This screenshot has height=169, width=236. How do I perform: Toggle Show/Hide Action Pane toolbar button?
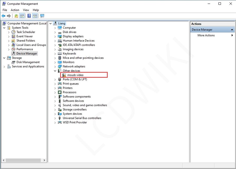coord(35,16)
